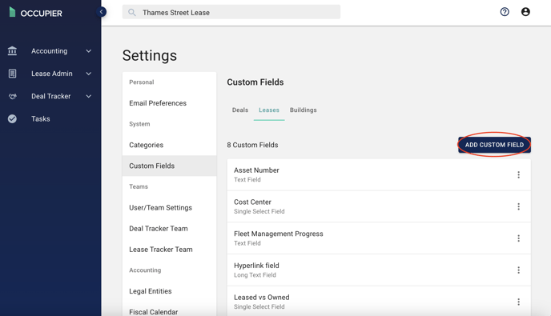Viewport: 551px width, 316px height.
Task: Open options menu for Cost Center
Action: (x=518, y=206)
